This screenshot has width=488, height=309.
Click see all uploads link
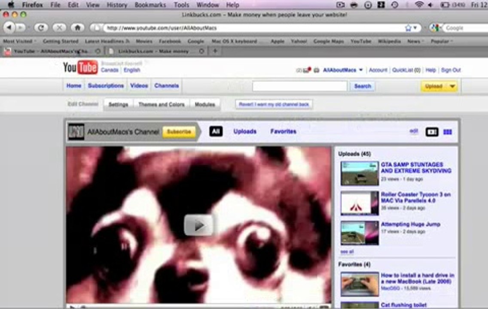pos(347,252)
